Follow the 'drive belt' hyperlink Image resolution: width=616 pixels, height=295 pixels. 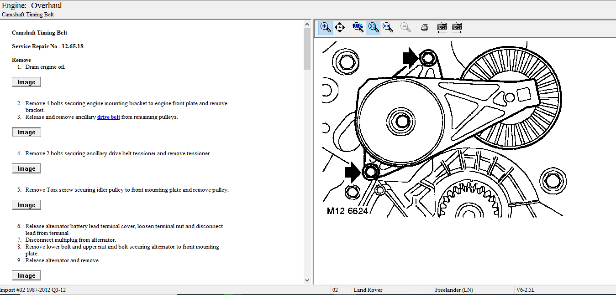tap(108, 117)
